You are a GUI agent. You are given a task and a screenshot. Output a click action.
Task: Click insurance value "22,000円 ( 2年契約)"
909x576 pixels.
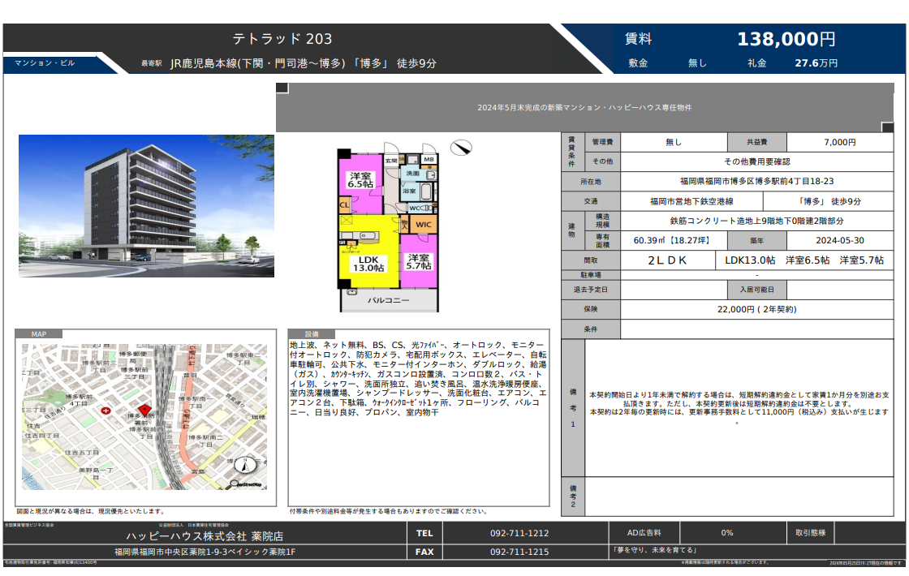pyautogui.click(x=757, y=309)
